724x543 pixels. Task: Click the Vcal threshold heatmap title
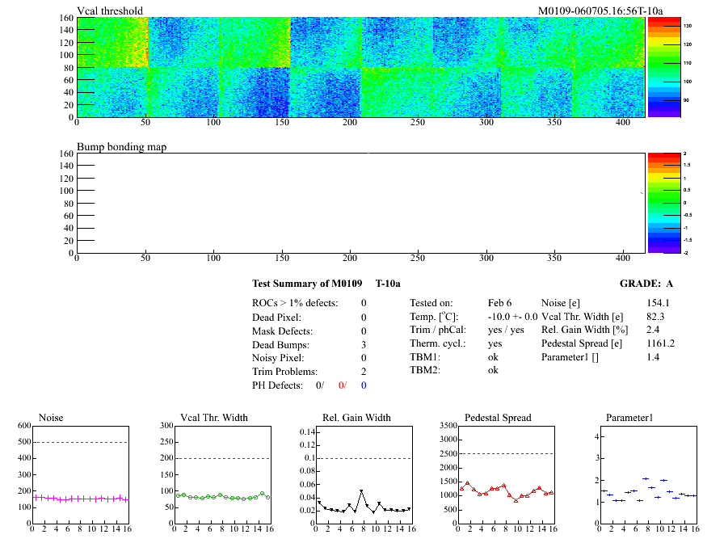point(110,11)
